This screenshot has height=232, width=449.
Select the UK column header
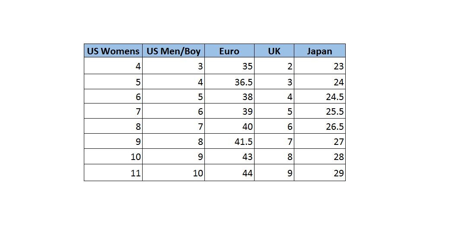coord(274,51)
